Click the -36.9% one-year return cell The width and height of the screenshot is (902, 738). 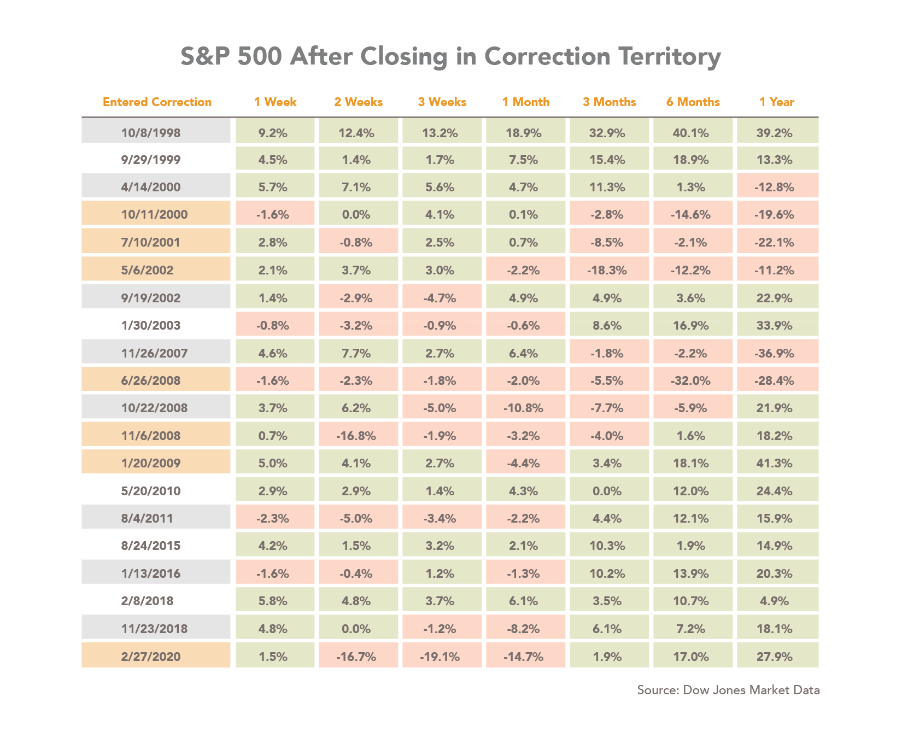(x=776, y=353)
